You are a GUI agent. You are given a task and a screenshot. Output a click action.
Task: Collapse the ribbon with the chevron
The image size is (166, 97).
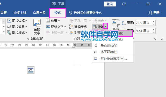pyautogui.click(x=162, y=39)
